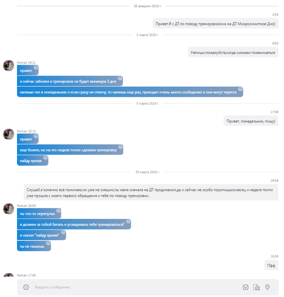The image size is (284, 297).
Task: Click the 'Введите сообщение' message input field
Action: 127,287
